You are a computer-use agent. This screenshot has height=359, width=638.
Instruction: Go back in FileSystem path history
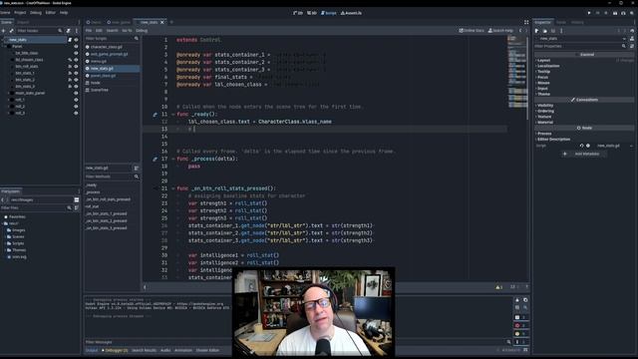(x=2, y=199)
